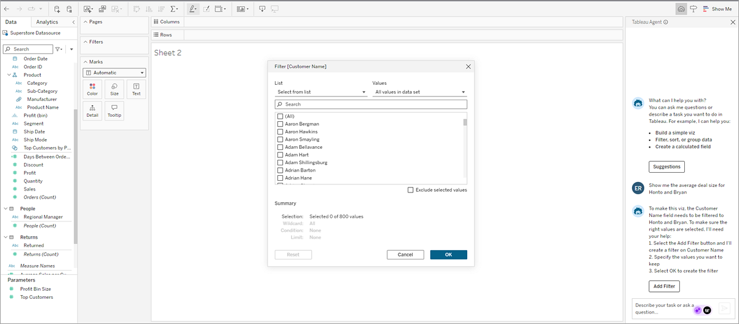Viewport: 739px width, 324px height.
Task: Click the Redo forward arrow in toolbar
Action: point(18,9)
